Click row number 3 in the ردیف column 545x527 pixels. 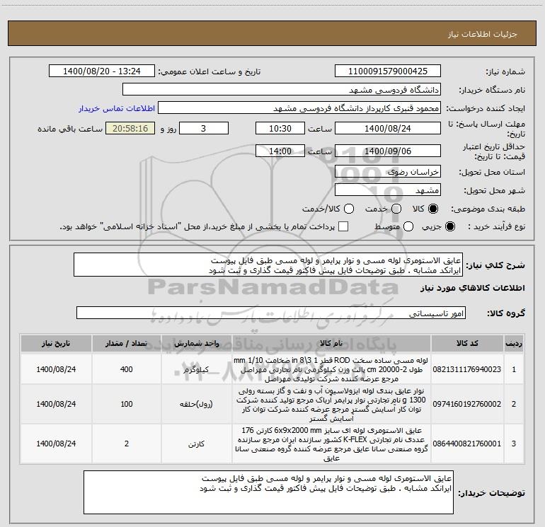514,444
